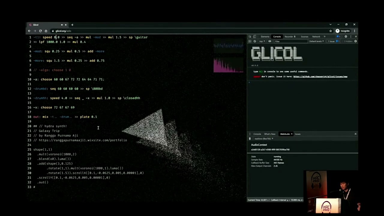This screenshot has height=216, width=384.
Task: Close the WebAudio tab
Action: click(x=292, y=134)
